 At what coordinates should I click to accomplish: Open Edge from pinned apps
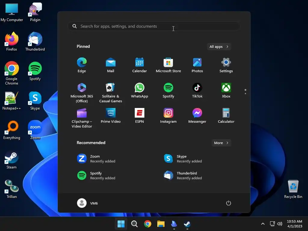point(82,65)
